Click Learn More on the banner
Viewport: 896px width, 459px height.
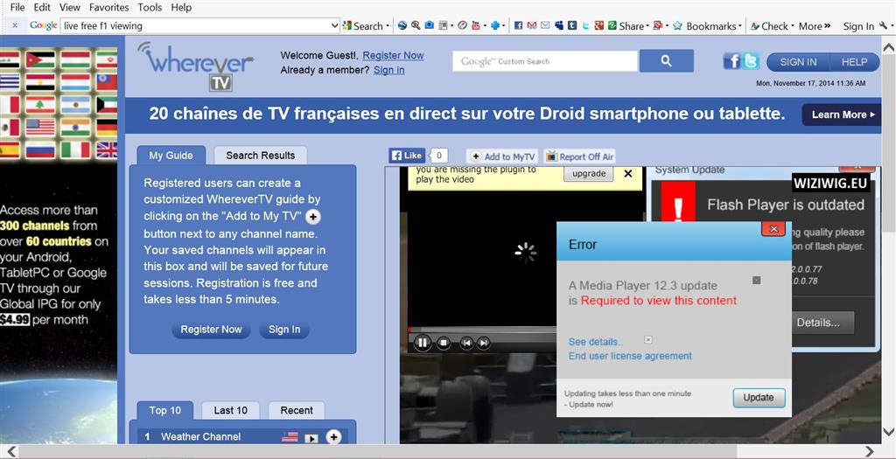(842, 115)
